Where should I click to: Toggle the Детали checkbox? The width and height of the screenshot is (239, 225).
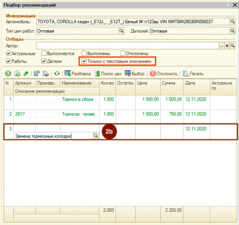44,61
